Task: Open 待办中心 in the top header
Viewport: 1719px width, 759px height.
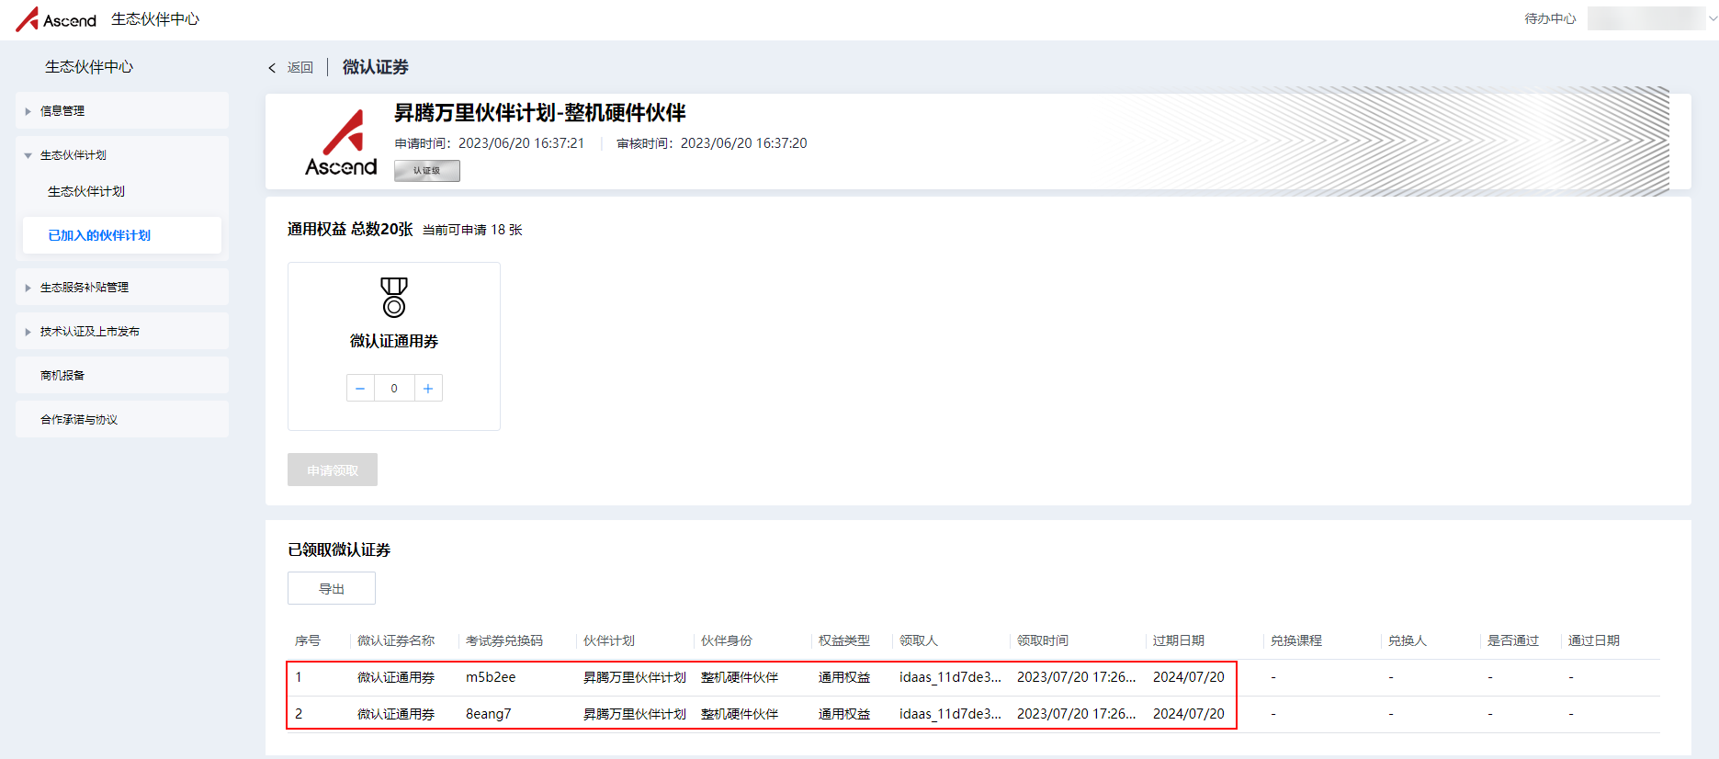Action: click(1550, 18)
